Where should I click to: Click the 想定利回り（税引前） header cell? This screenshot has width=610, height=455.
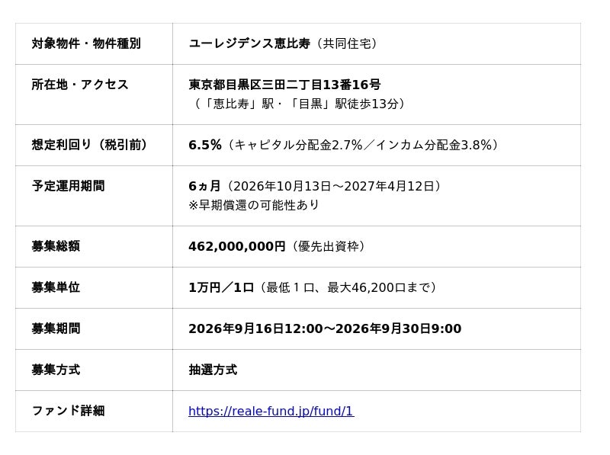point(94,145)
